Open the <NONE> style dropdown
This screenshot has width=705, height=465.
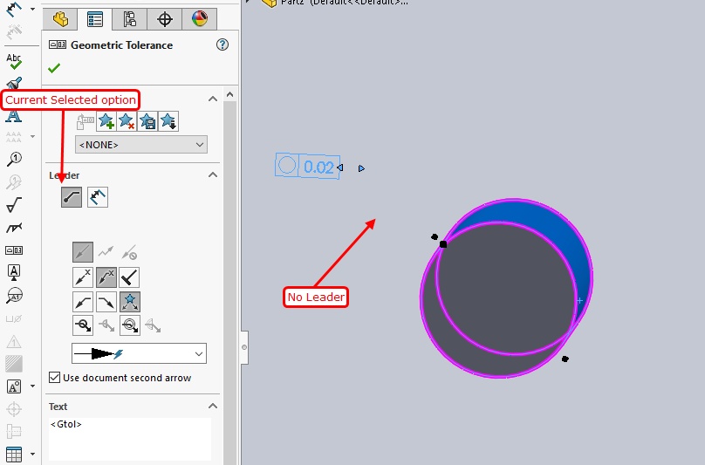(141, 145)
